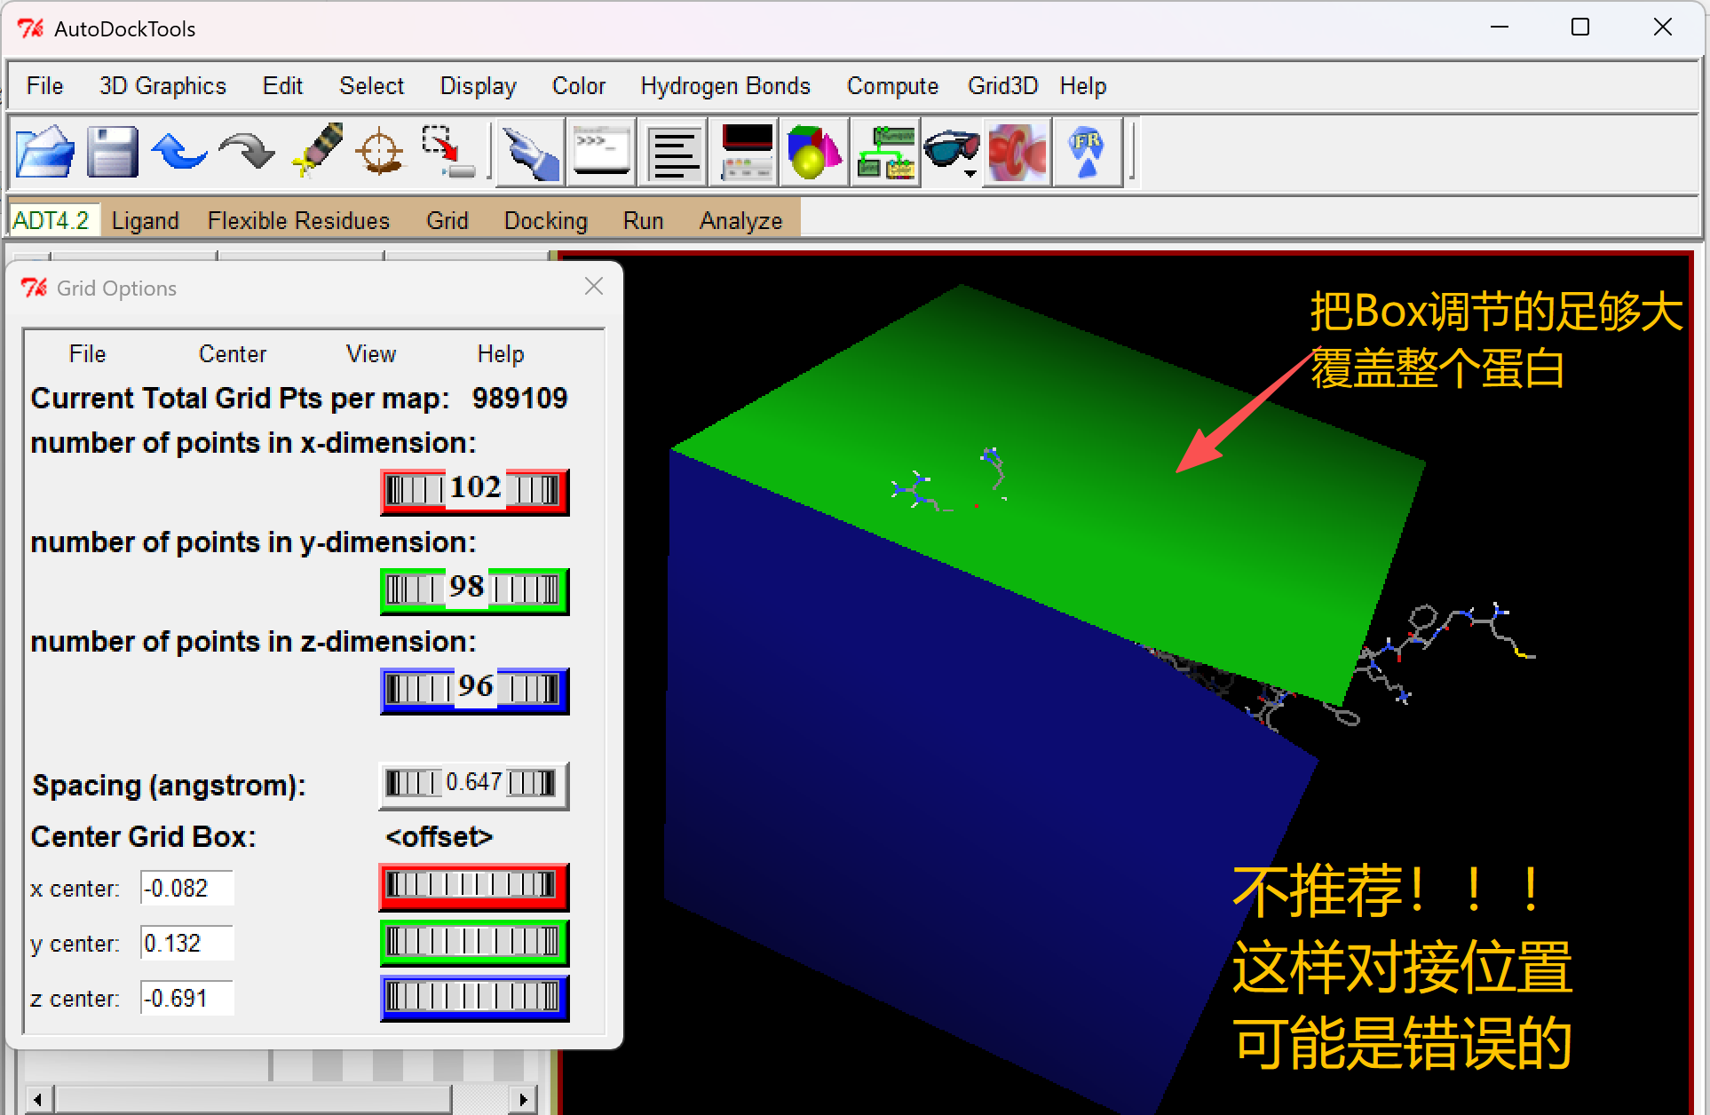Click the gray redo arrow icon
Viewport: 1710px width, 1115px height.
[247, 153]
